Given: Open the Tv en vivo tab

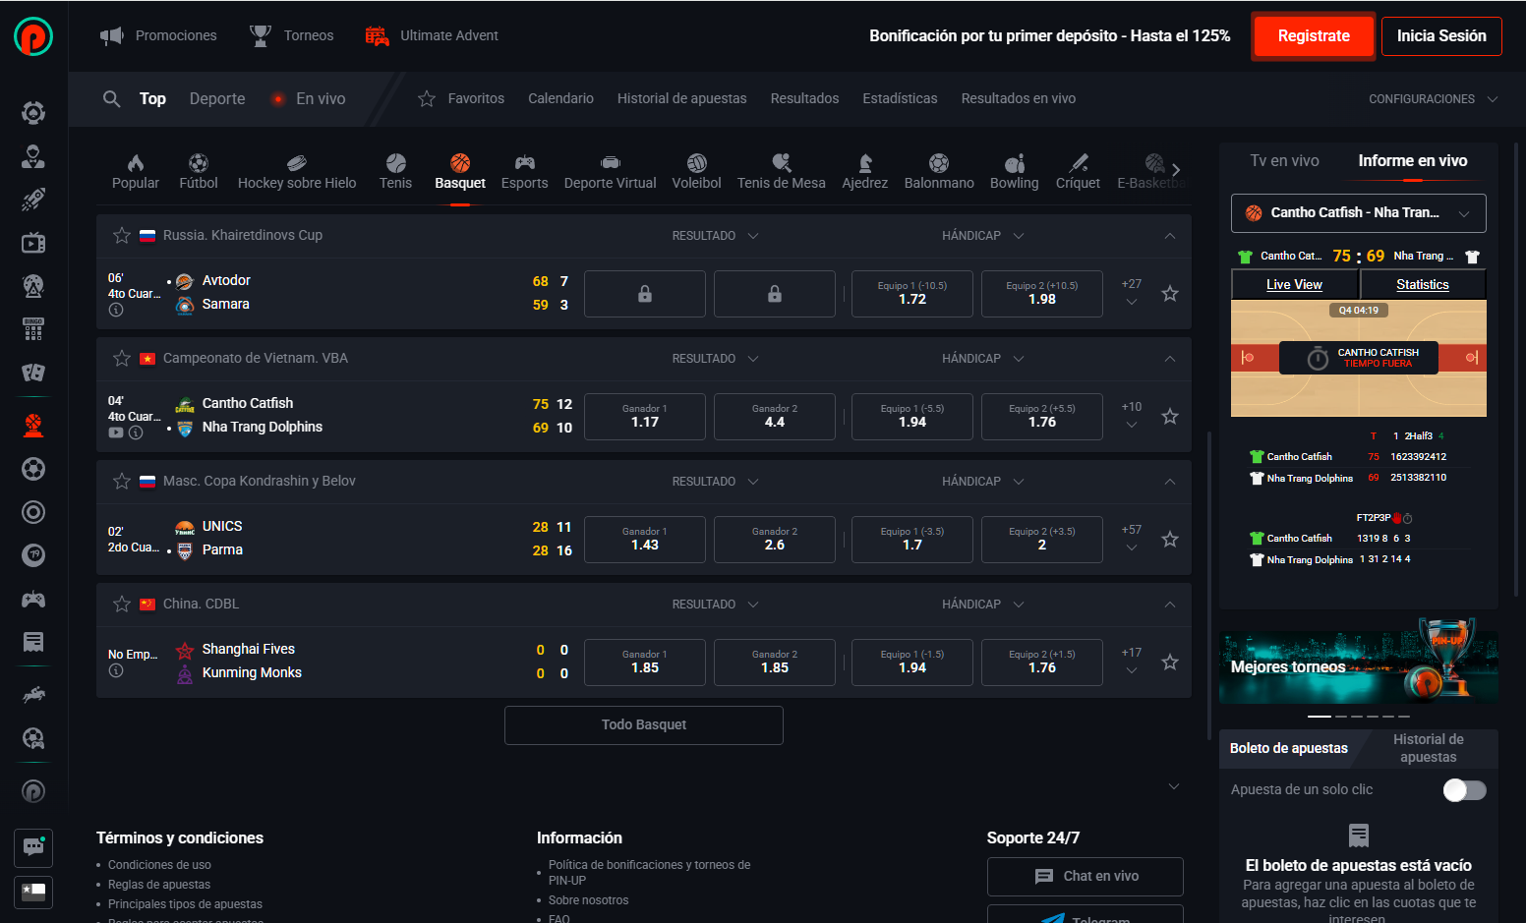Looking at the screenshot, I should tap(1285, 161).
